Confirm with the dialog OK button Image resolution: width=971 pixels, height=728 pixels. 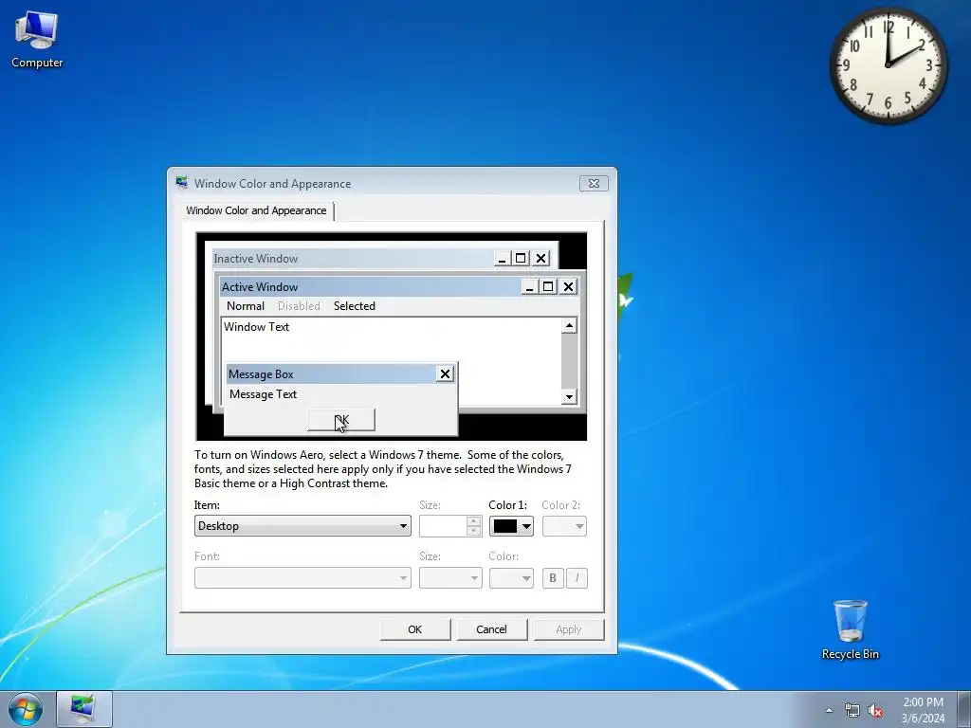tap(415, 629)
